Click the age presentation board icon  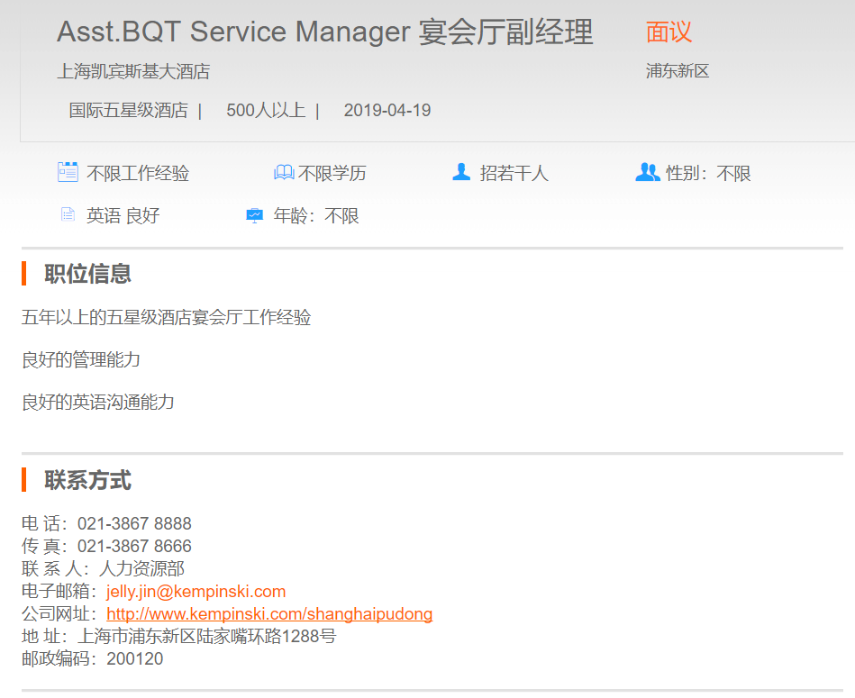255,215
